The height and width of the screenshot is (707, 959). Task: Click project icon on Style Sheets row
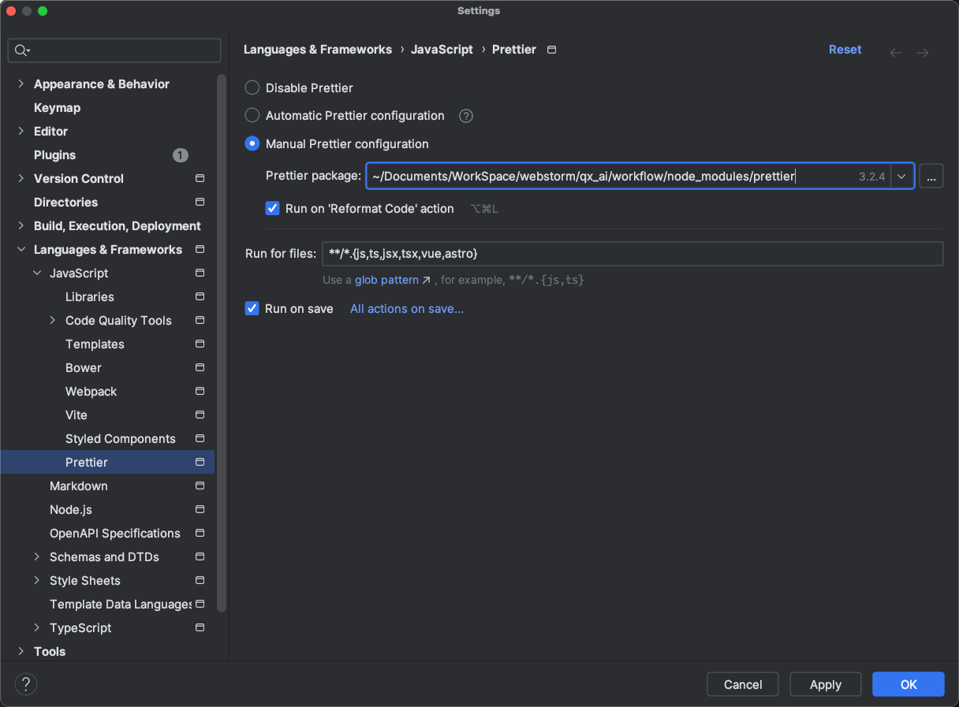pyautogui.click(x=200, y=581)
